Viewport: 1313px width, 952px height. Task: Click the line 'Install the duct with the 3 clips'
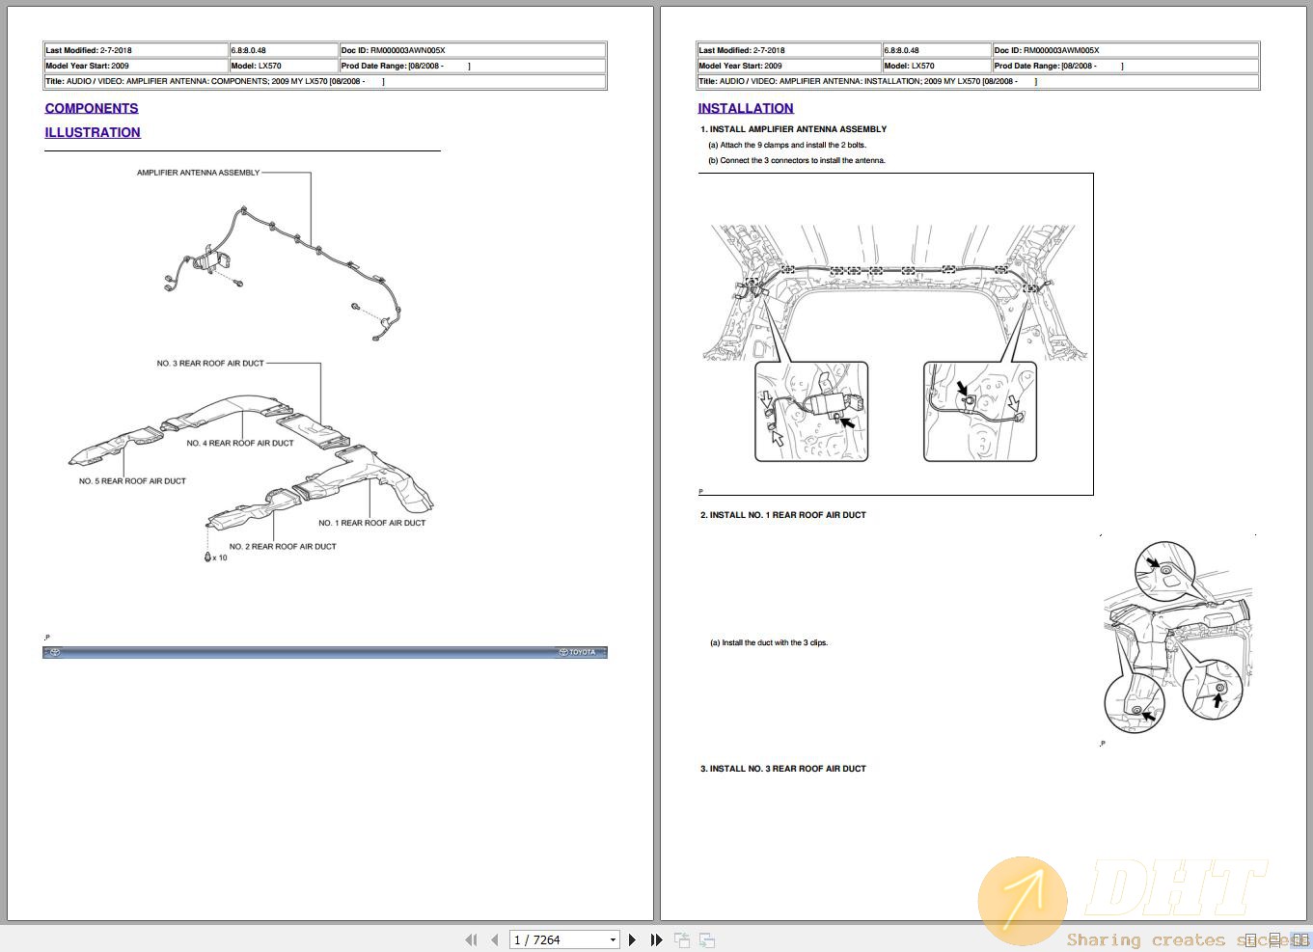(769, 642)
